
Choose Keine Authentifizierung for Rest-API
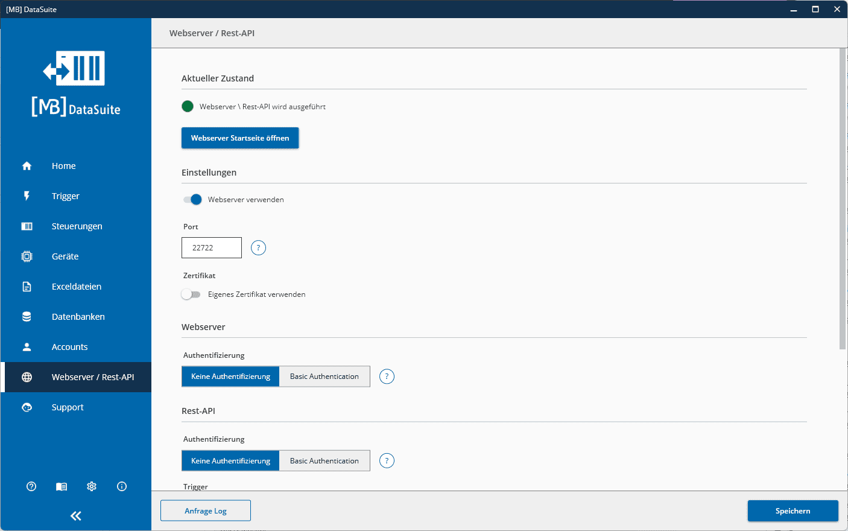(x=230, y=461)
